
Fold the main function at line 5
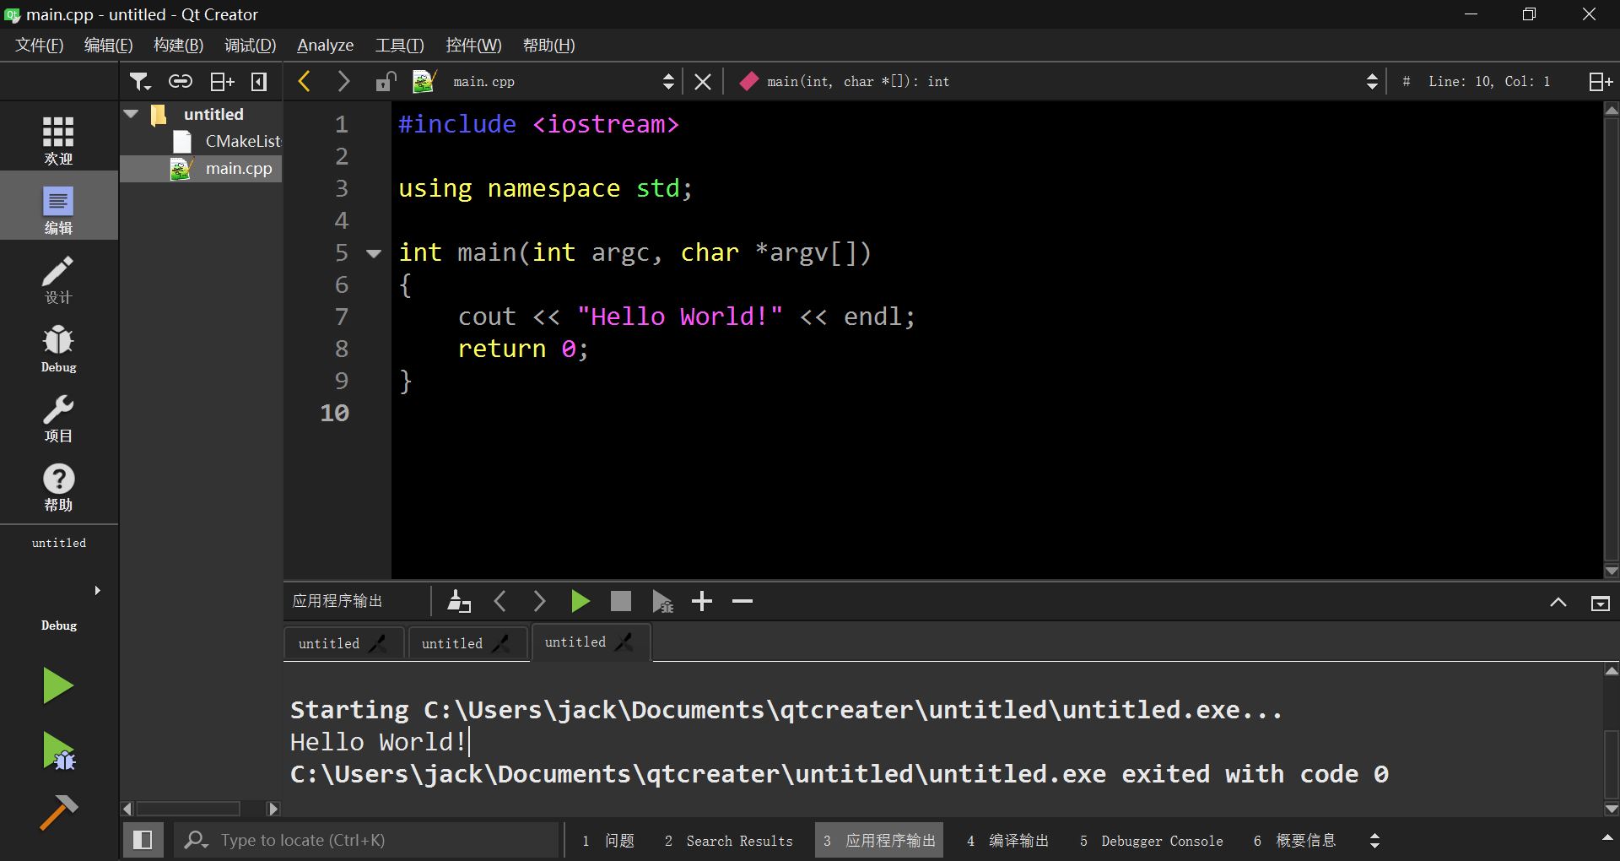374,253
